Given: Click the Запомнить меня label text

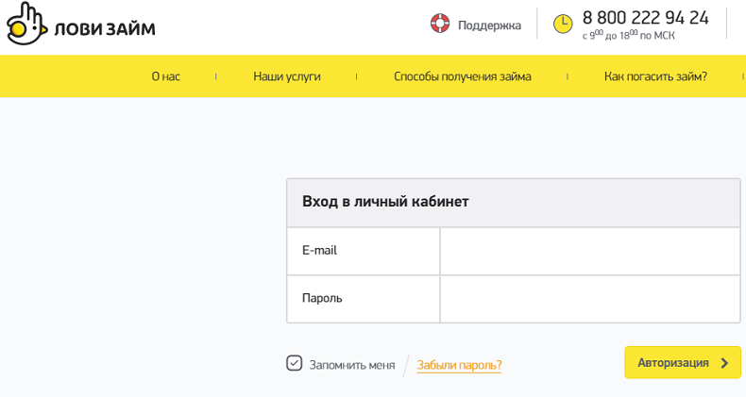Looking at the screenshot, I should (x=351, y=364).
